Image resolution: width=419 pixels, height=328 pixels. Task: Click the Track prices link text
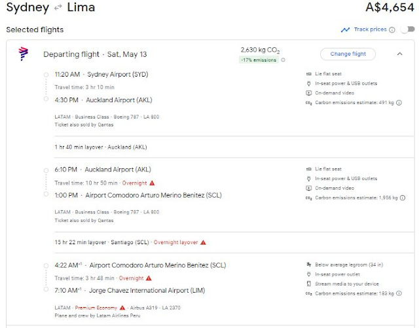[371, 29]
